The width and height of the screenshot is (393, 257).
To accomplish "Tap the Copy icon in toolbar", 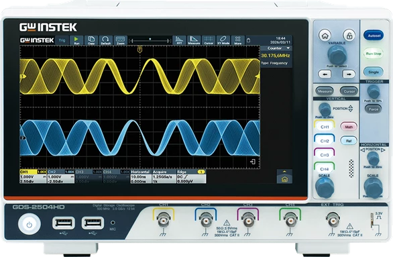I will (x=91, y=40).
